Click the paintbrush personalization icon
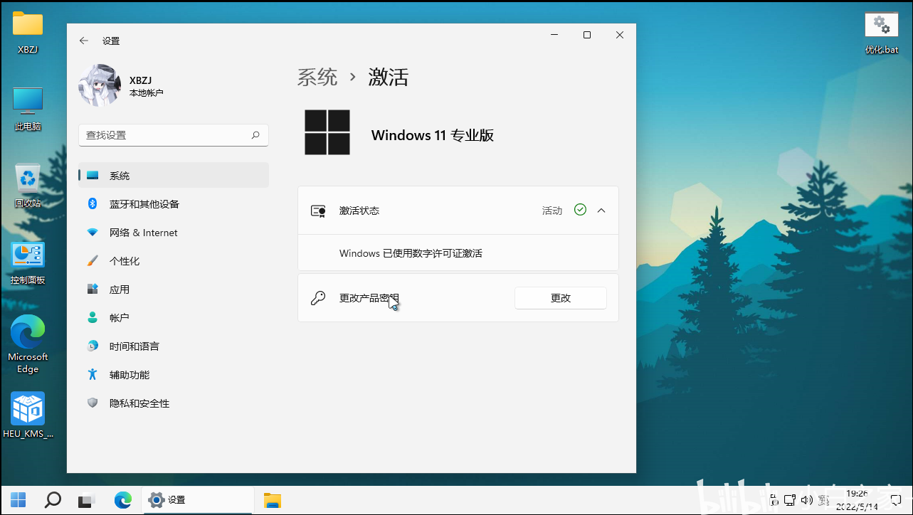The image size is (913, 515). pos(93,261)
